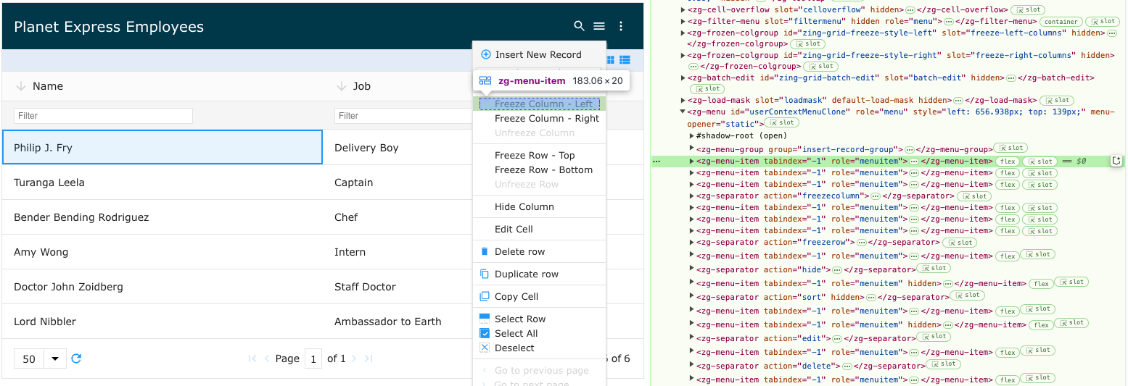Expand the insert-record-group zg-menu-group node
The image size is (1128, 386).
point(691,148)
